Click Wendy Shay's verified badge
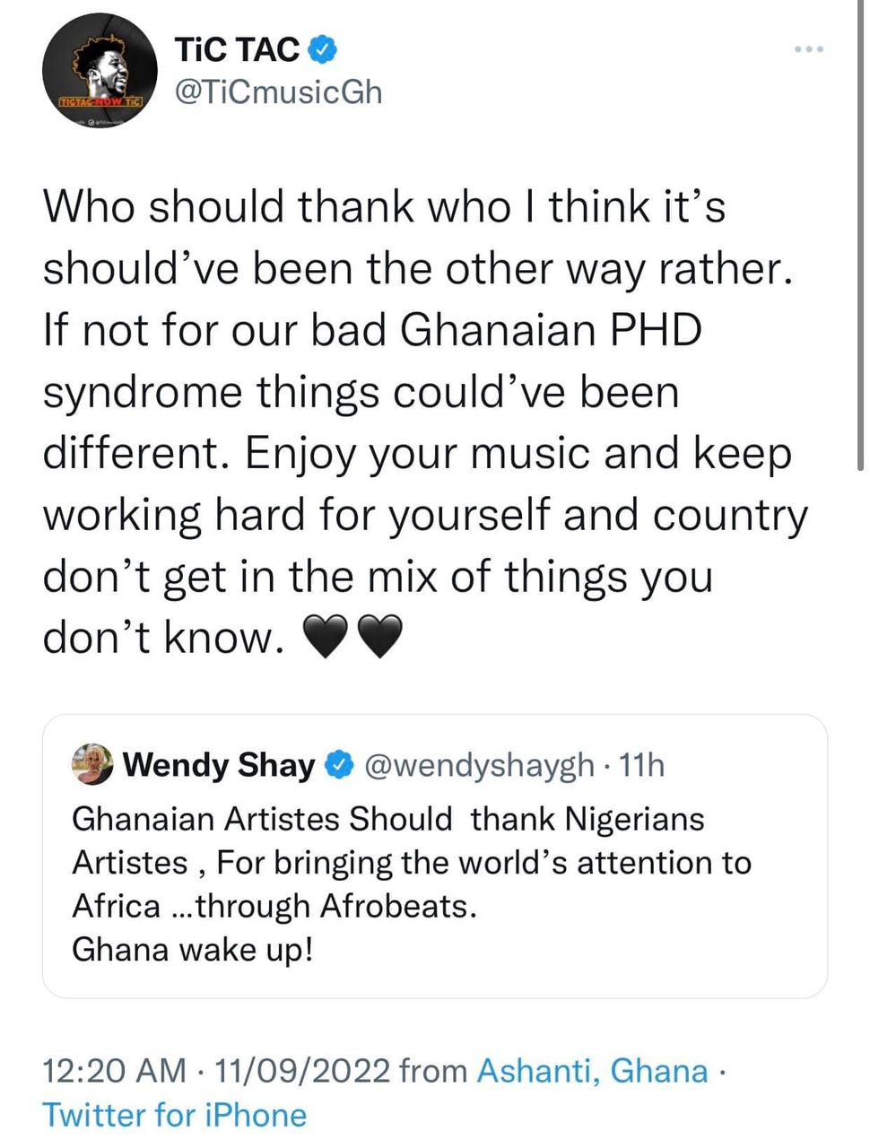The width and height of the screenshot is (870, 1148). pyautogui.click(x=339, y=765)
